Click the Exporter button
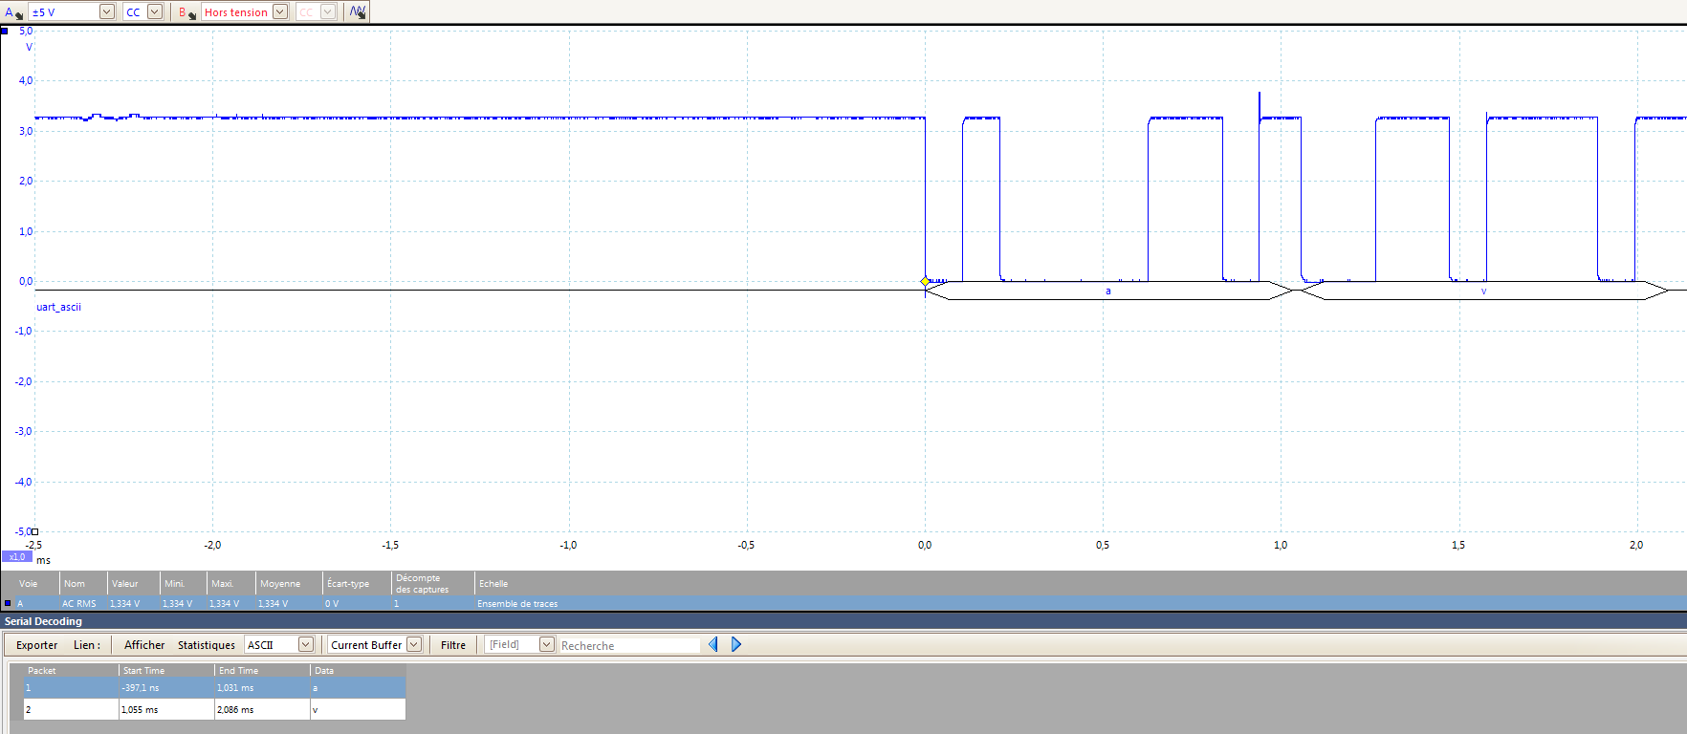This screenshot has height=734, width=1687. coord(36,645)
